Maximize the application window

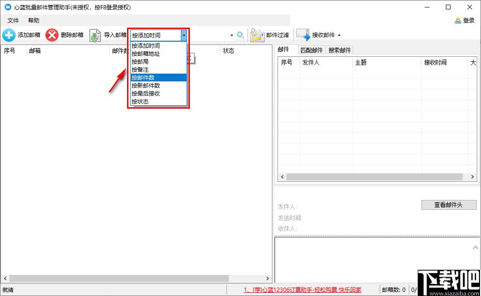448,7
